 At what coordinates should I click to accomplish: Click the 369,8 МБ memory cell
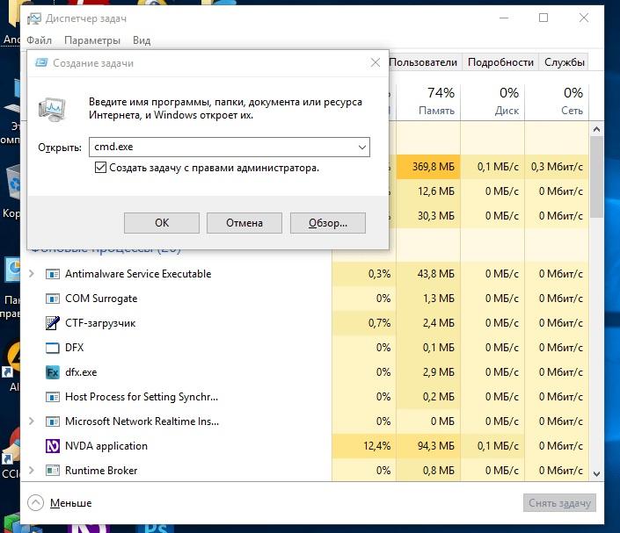tap(428, 167)
